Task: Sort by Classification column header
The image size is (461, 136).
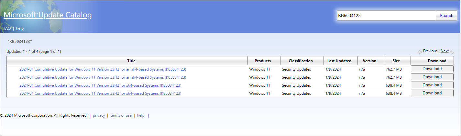Action: pos(302,61)
